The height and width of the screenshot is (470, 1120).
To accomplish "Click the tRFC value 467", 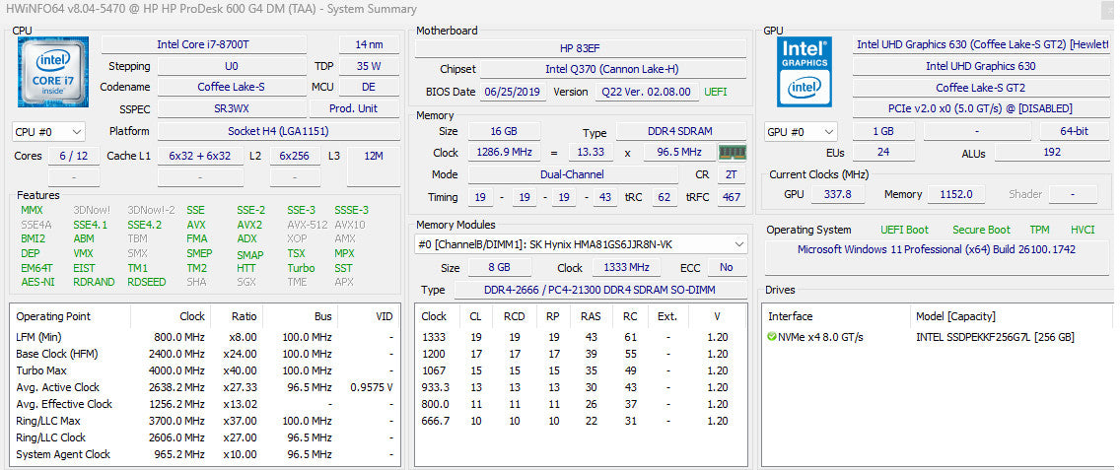I will tap(732, 196).
